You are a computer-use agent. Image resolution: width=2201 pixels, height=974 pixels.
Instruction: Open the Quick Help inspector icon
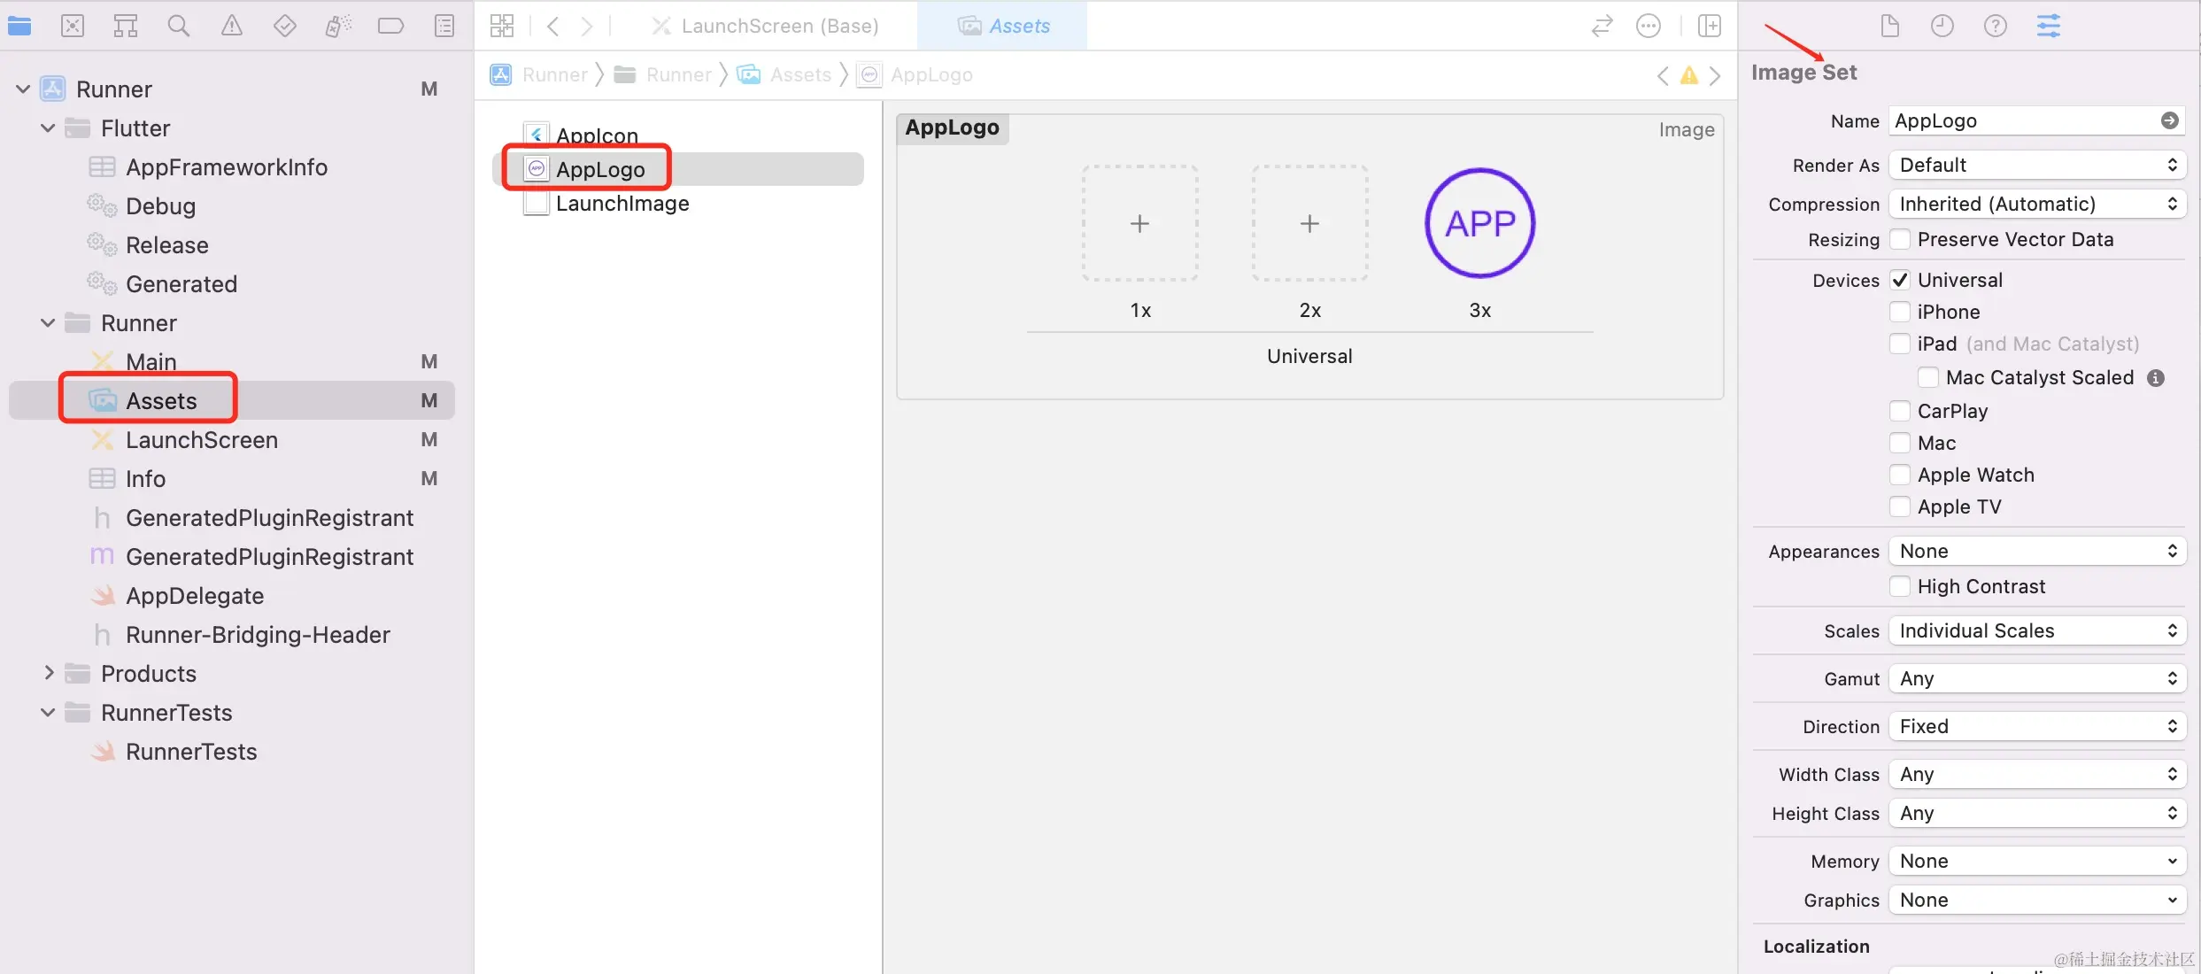pyautogui.click(x=1995, y=26)
